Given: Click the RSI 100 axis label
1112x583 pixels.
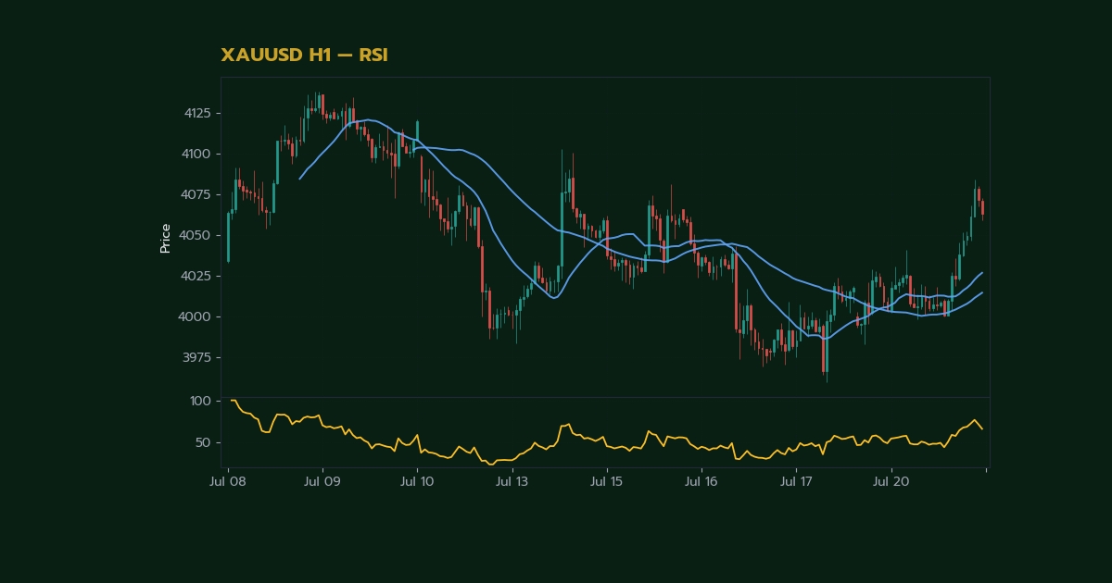Looking at the screenshot, I should point(201,401).
